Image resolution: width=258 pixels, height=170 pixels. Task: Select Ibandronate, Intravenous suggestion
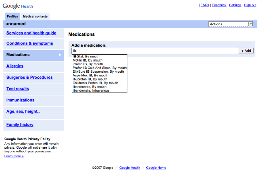91,90
